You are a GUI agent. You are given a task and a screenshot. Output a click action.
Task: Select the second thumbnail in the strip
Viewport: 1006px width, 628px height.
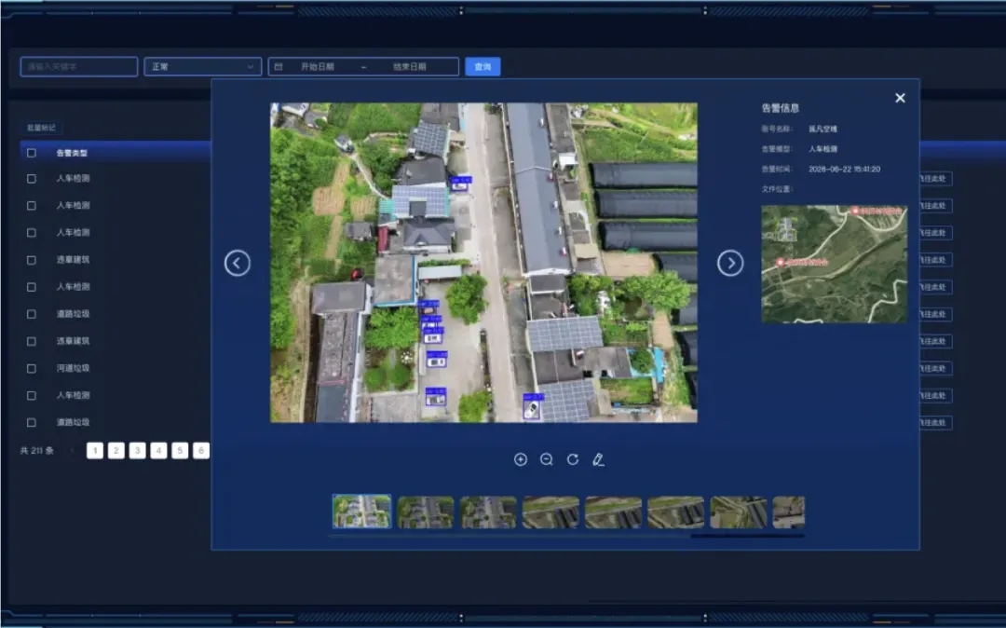click(x=426, y=512)
